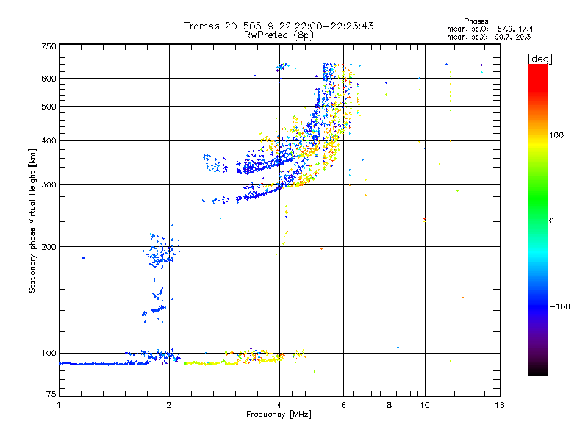The height and width of the screenshot is (441, 588).
Task: Click the 750 tick on height axis
Action: click(49, 46)
